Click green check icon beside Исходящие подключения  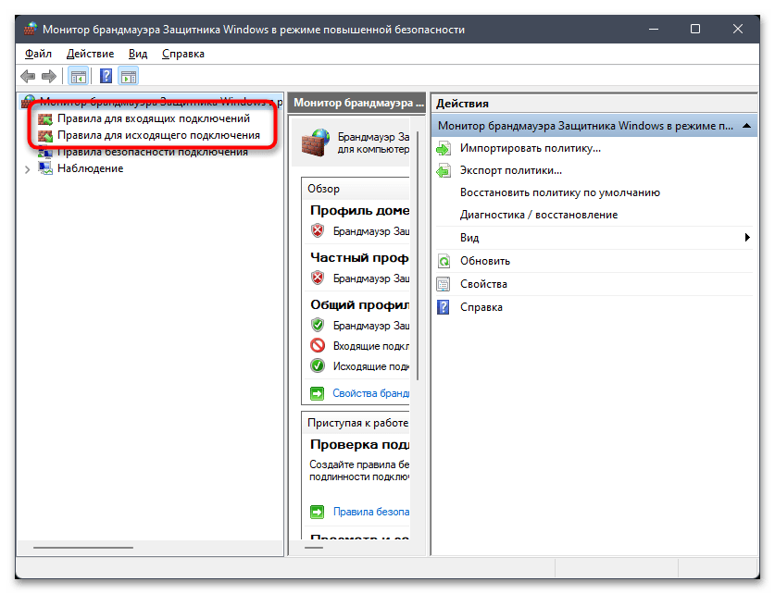pyautogui.click(x=318, y=365)
